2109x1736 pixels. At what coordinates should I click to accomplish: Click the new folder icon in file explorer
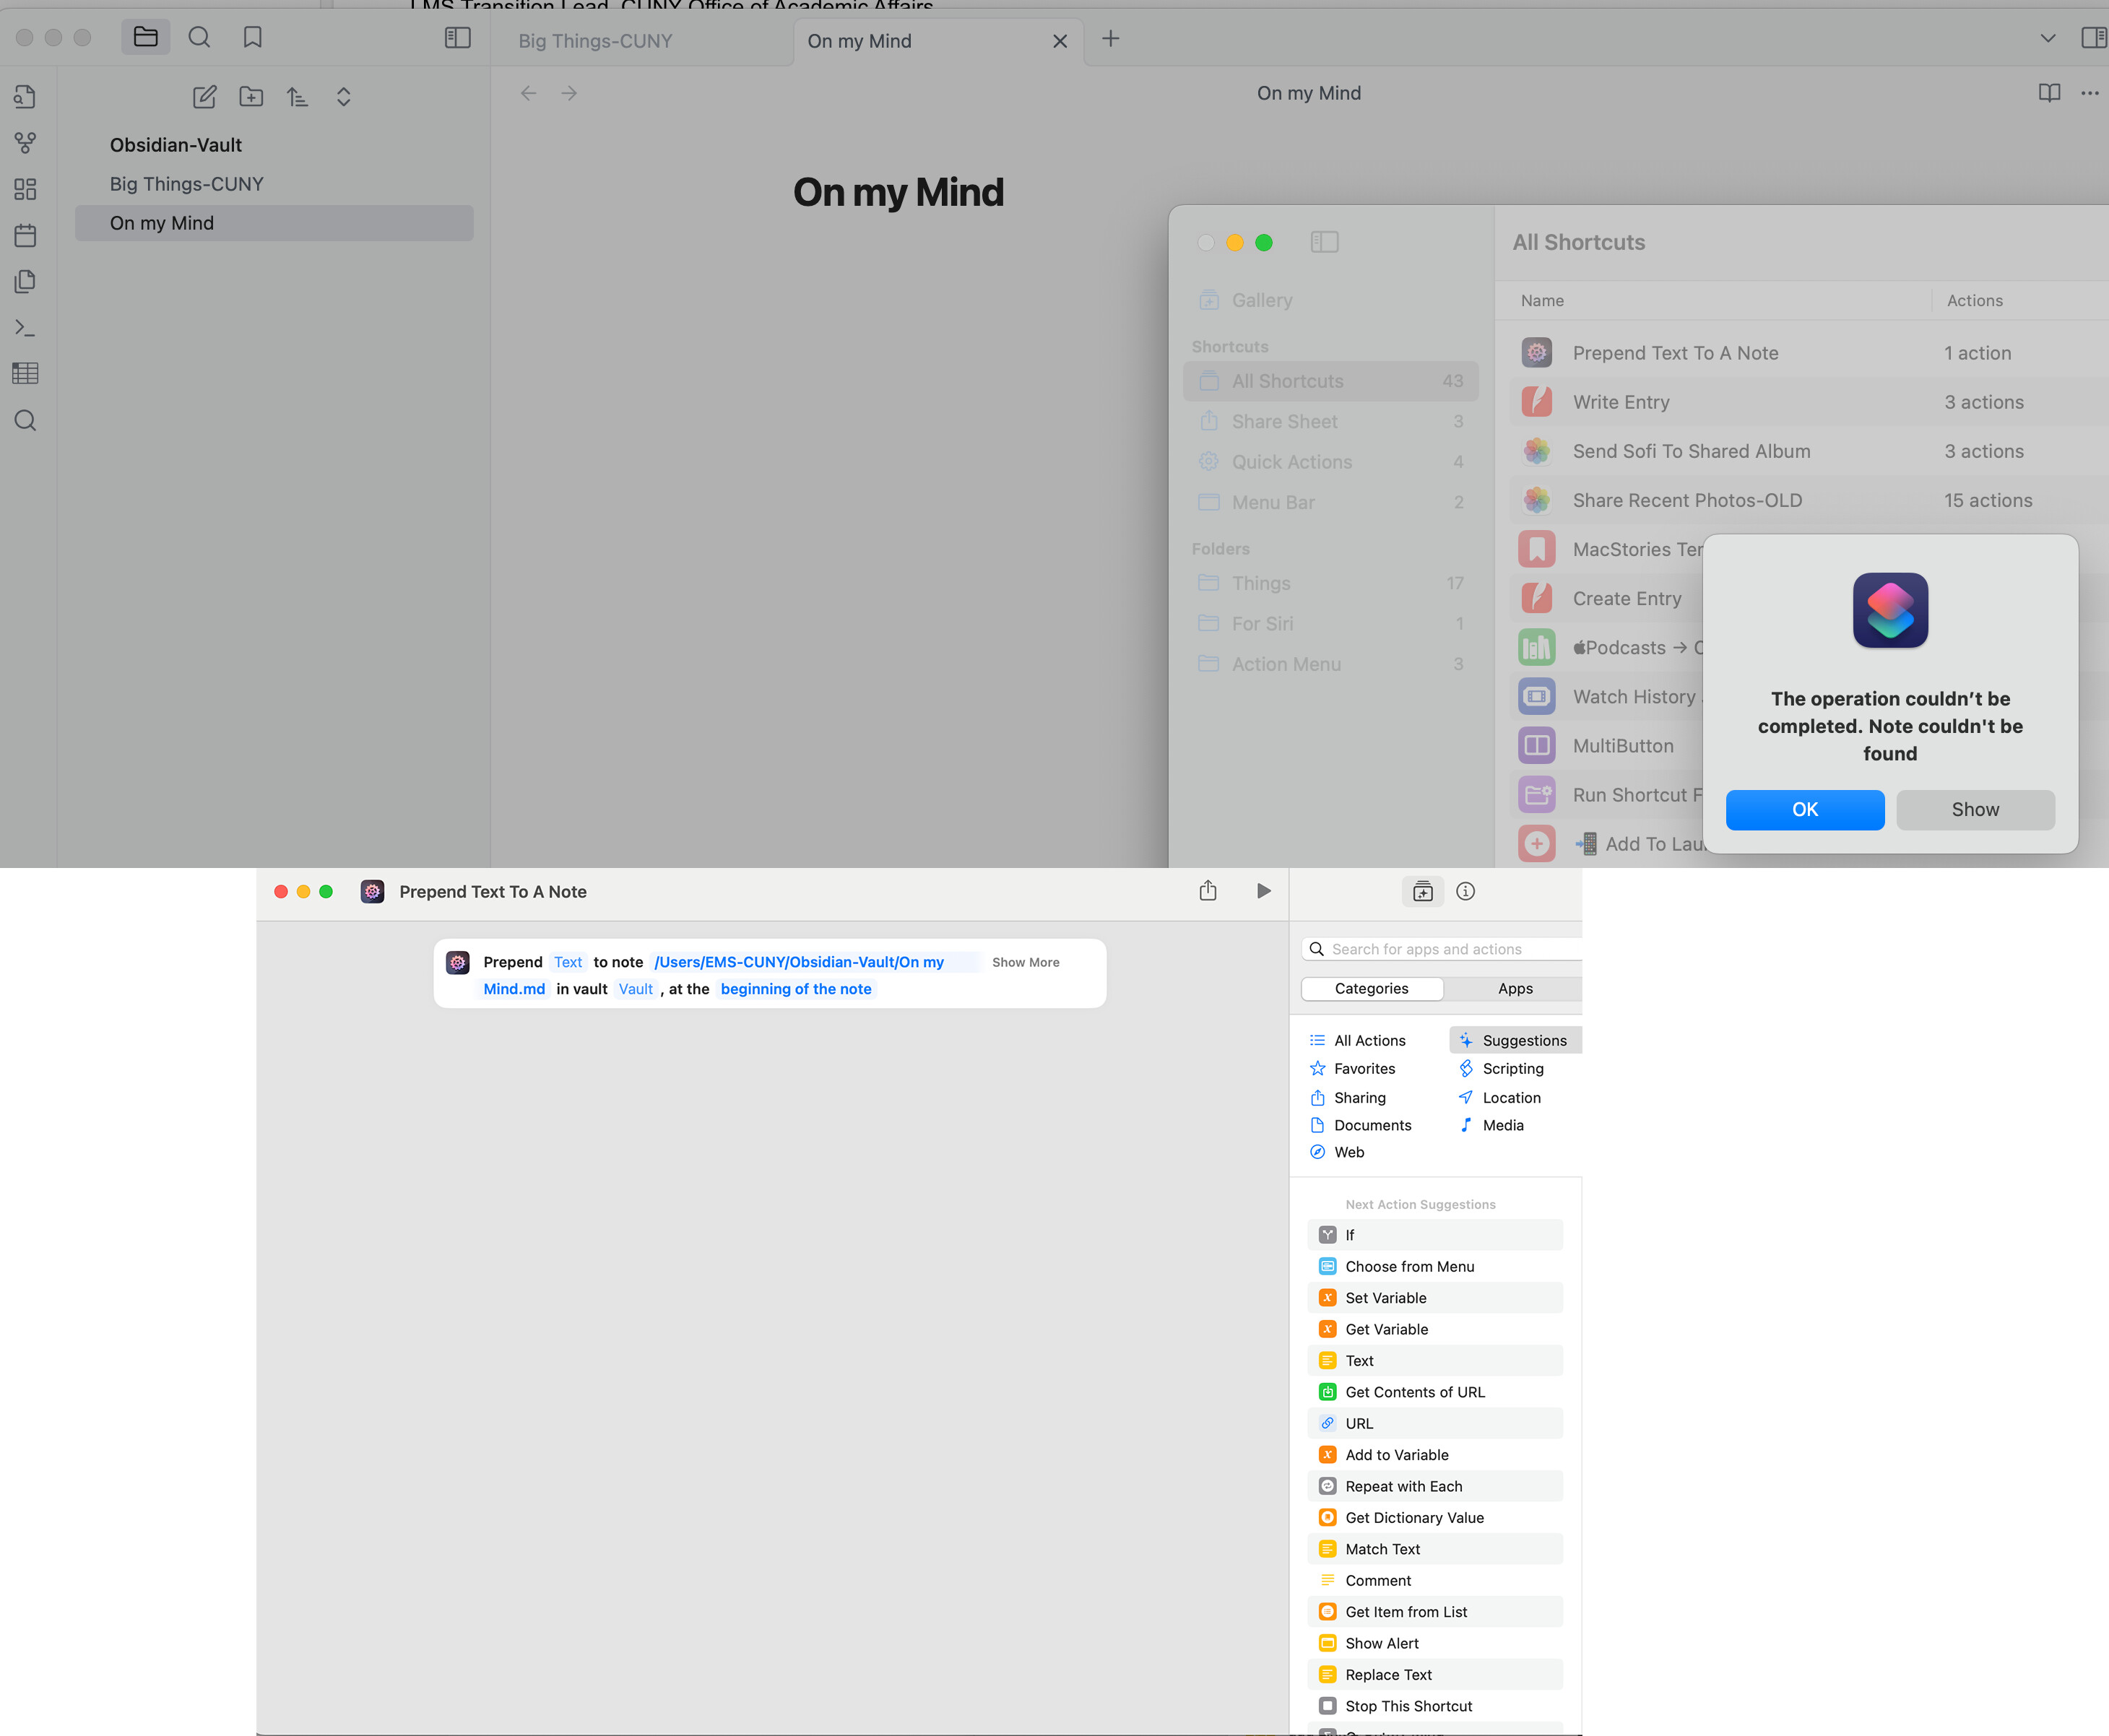click(251, 97)
